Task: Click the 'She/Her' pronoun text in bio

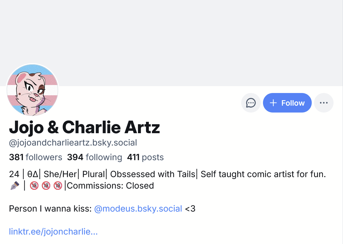Action: pos(60,174)
